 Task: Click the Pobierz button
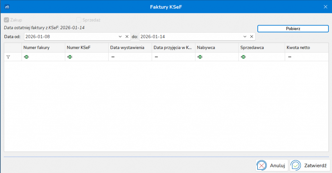[x=293, y=28]
